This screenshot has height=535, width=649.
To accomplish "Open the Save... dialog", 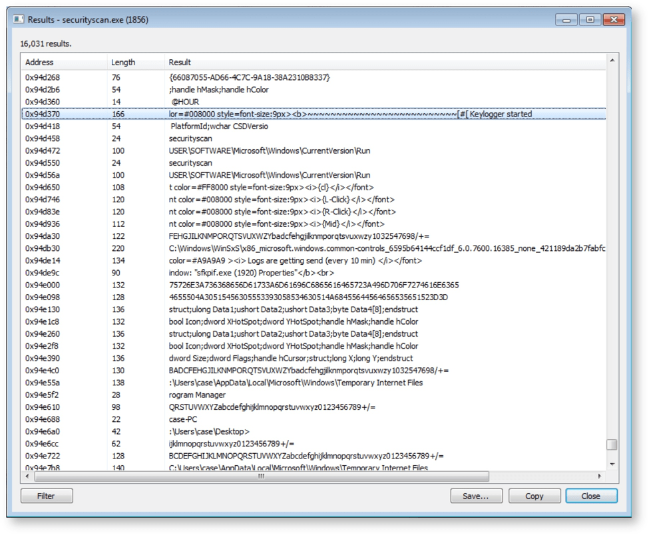I will coord(477,496).
